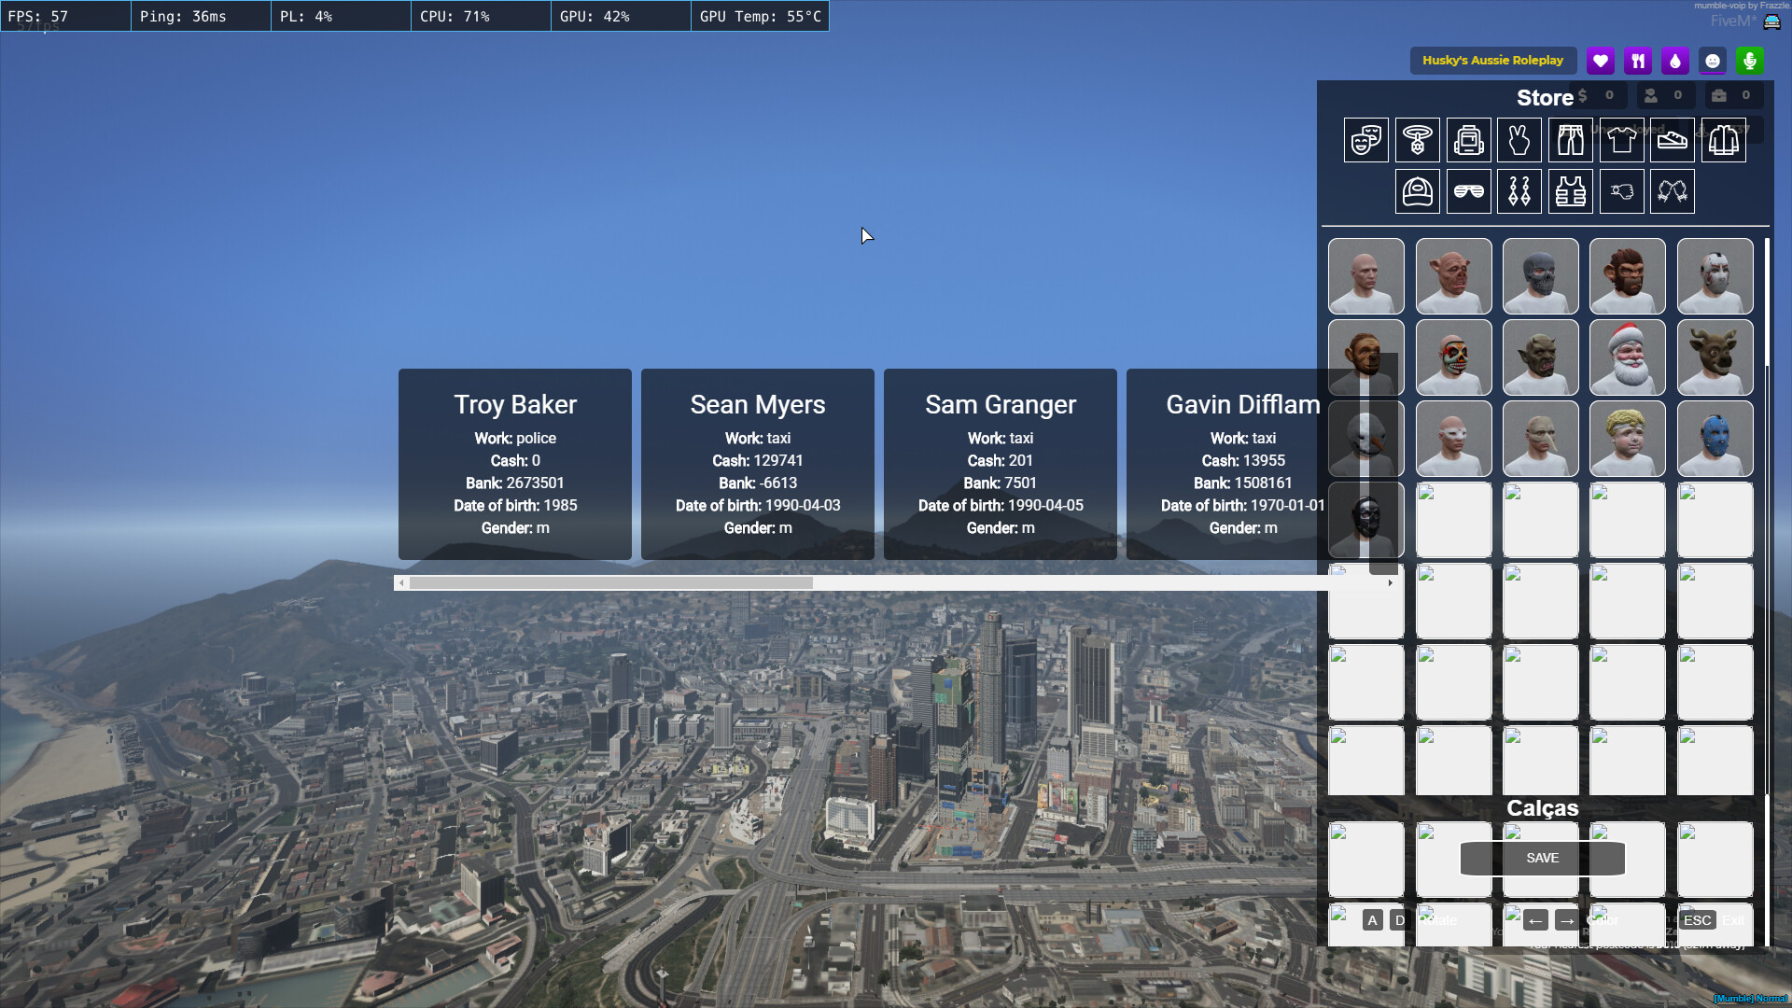Open the T-shirt category
Screen dimensions: 1792x1008
1621,139
